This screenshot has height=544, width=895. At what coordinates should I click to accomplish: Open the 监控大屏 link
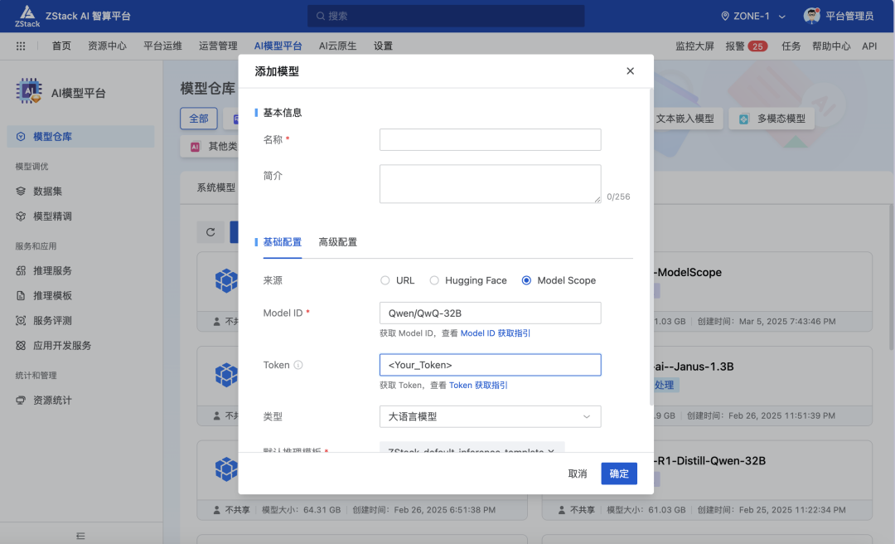click(x=694, y=46)
